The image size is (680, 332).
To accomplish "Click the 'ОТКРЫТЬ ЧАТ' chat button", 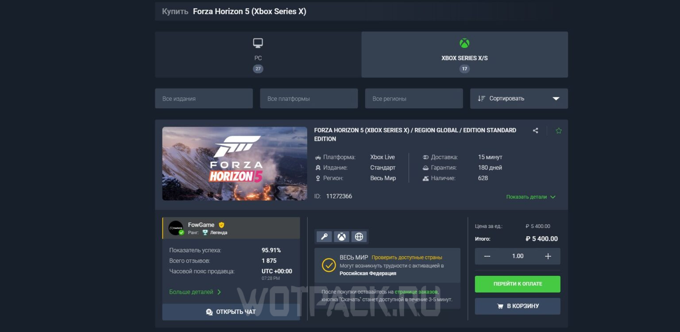I will (231, 312).
